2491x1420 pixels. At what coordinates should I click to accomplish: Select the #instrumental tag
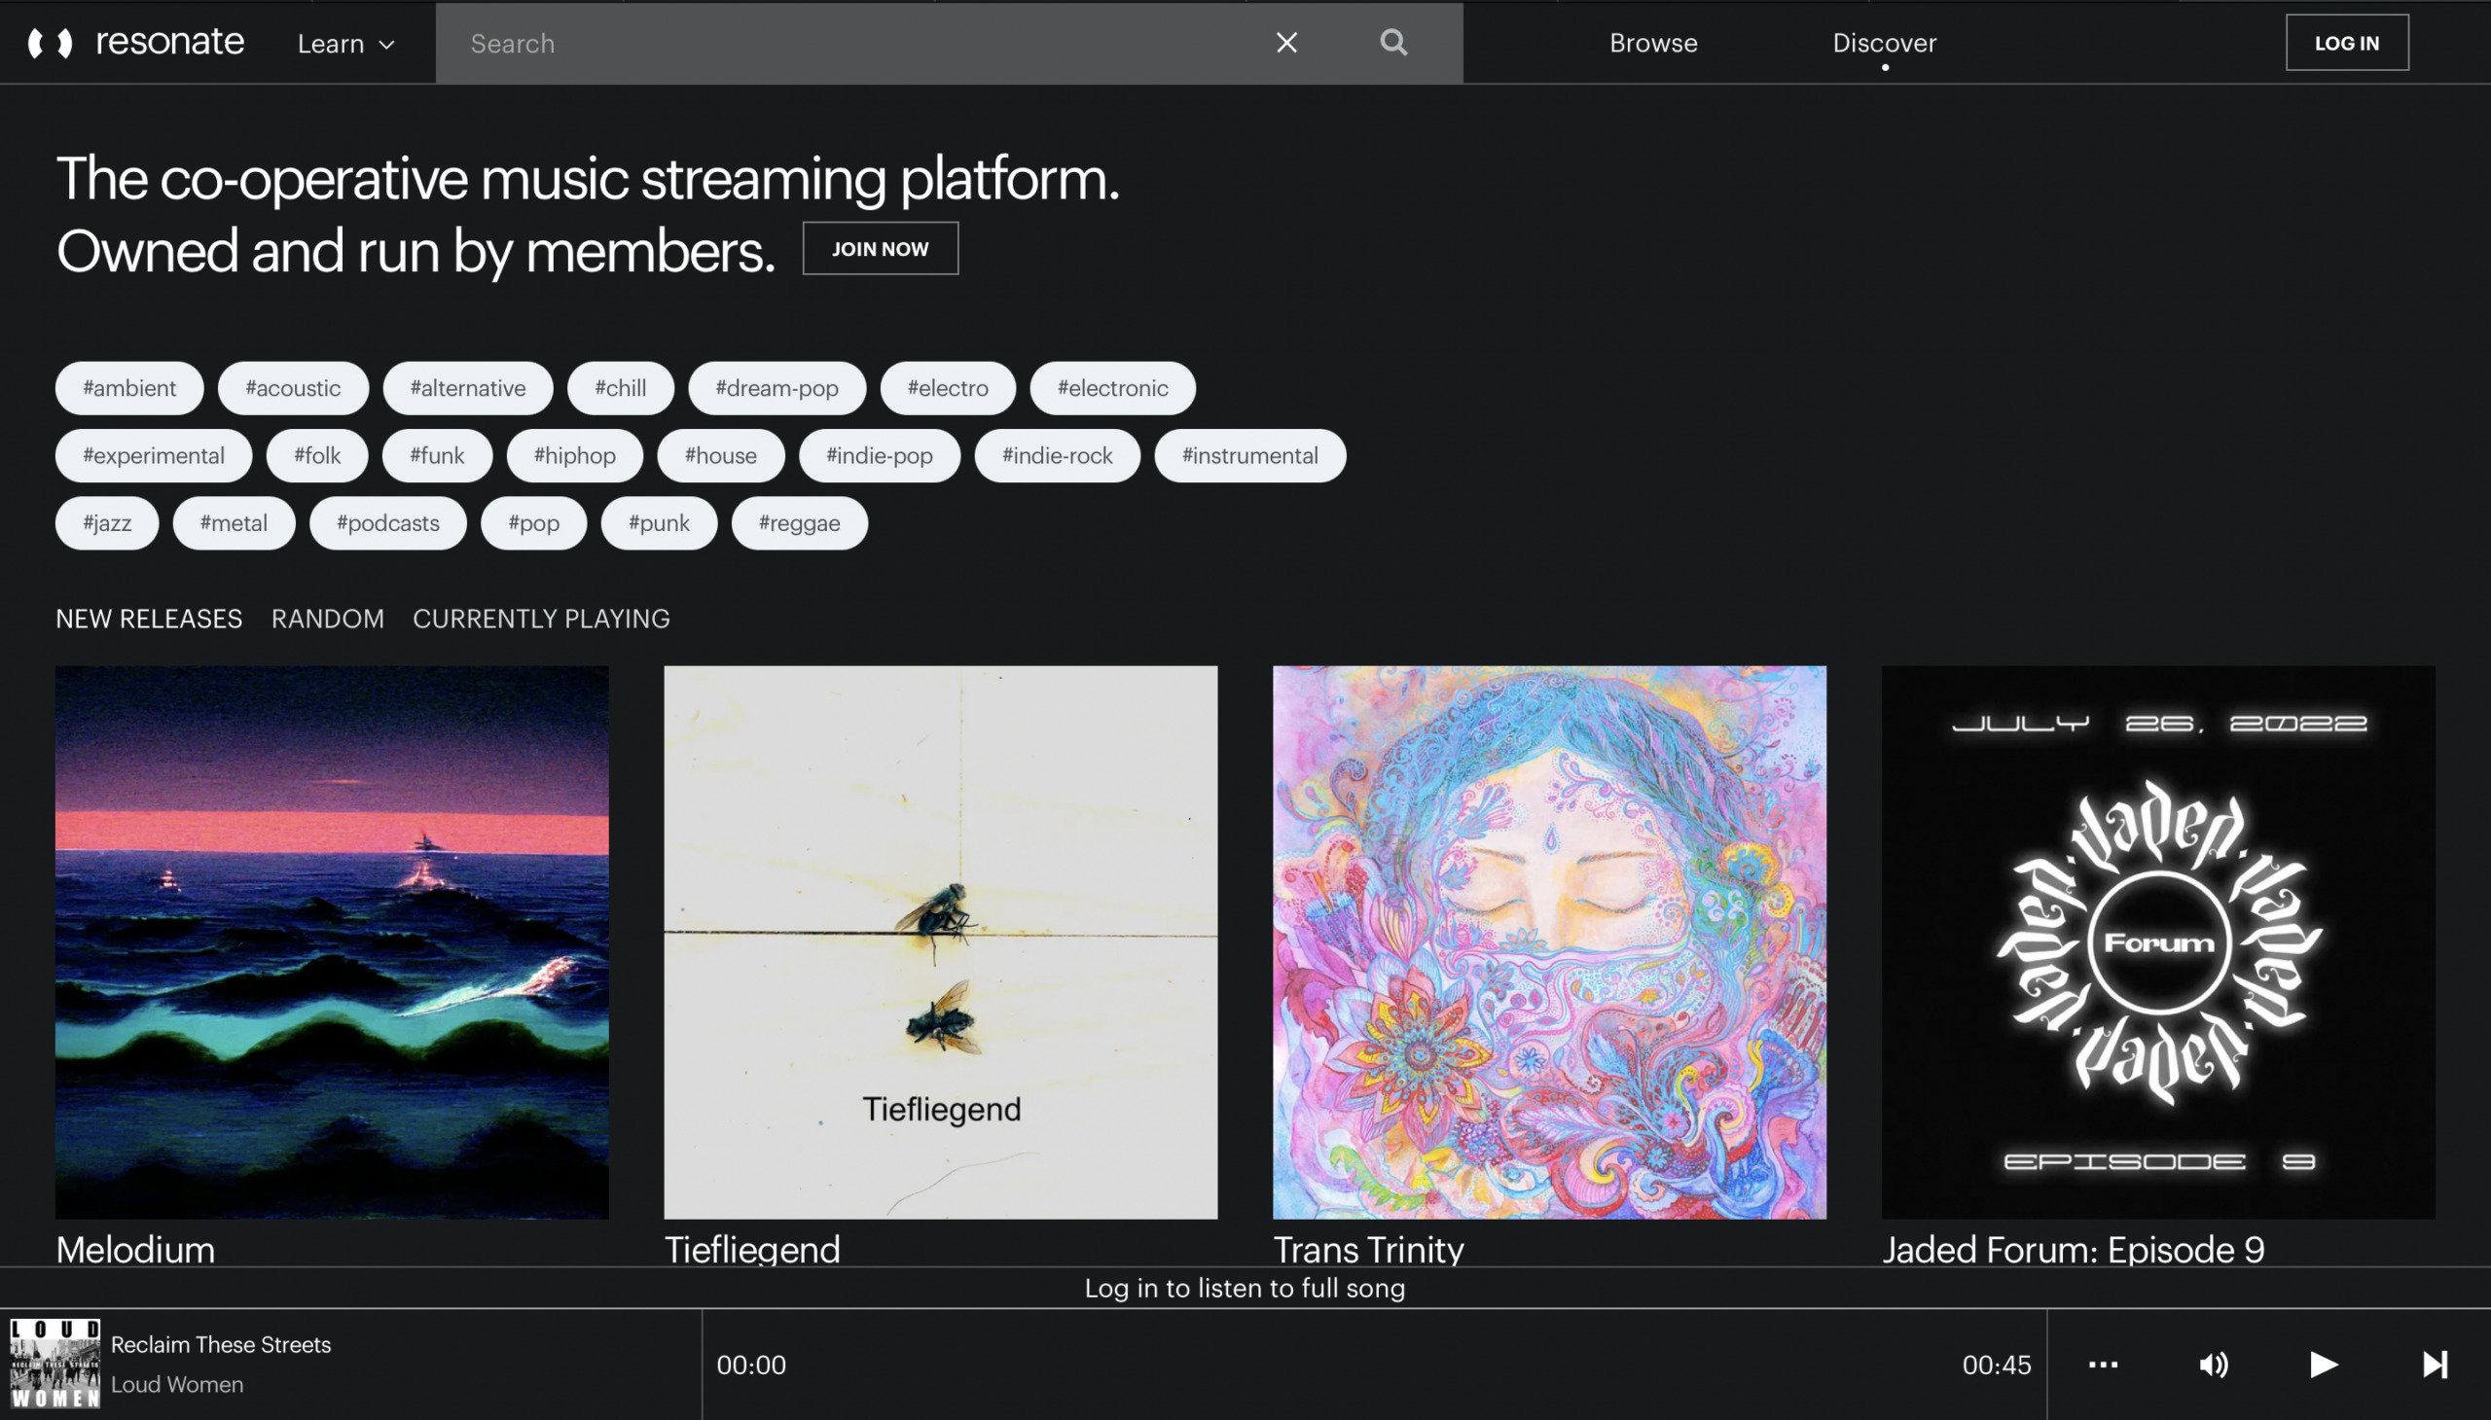click(1250, 455)
